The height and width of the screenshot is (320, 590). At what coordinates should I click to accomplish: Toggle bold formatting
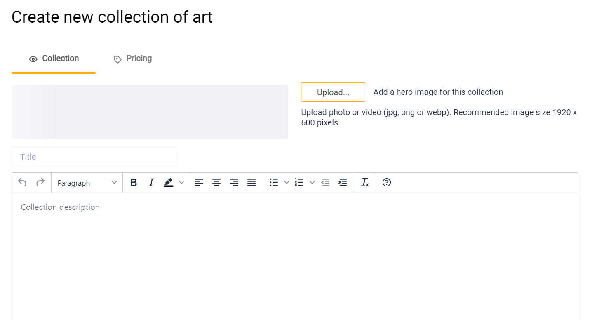pyautogui.click(x=134, y=182)
